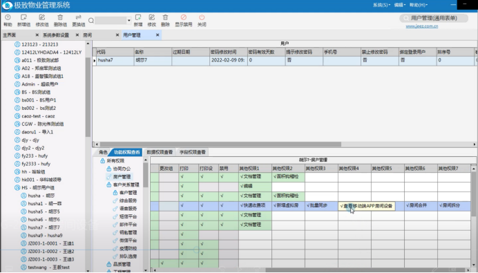Click the 极致物业管理系统 app logo

pyautogui.click(x=7, y=6)
